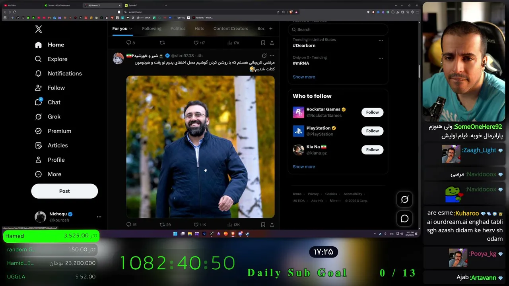The height and width of the screenshot is (286, 509).
Task: Open more options on sferi9338 post
Action: click(x=272, y=56)
